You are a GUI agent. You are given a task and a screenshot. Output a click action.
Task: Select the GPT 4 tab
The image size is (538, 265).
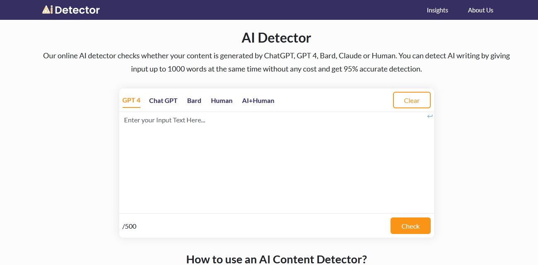pos(131,100)
